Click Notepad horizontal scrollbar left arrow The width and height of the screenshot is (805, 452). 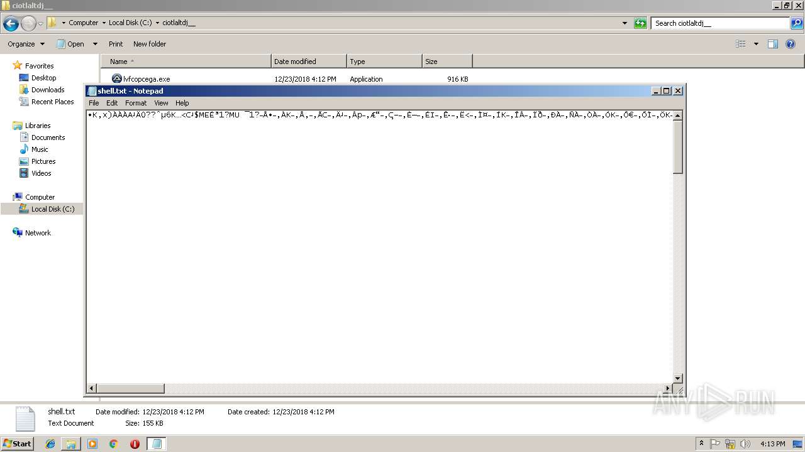click(x=91, y=389)
